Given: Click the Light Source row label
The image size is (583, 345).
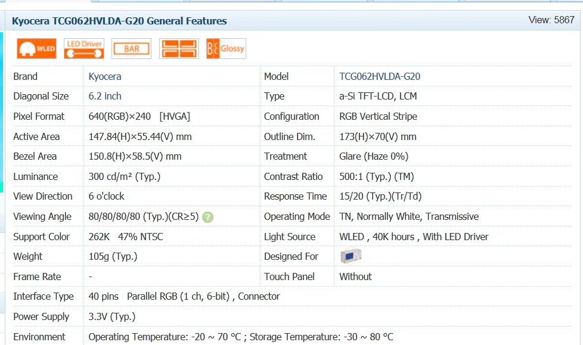Looking at the screenshot, I should click(290, 237).
